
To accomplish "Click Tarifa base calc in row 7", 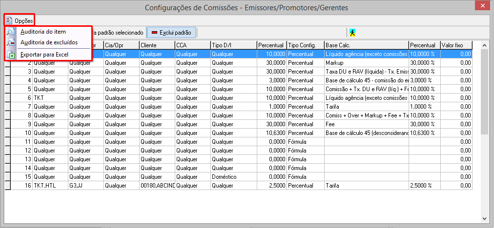I will pyautogui.click(x=367, y=107).
